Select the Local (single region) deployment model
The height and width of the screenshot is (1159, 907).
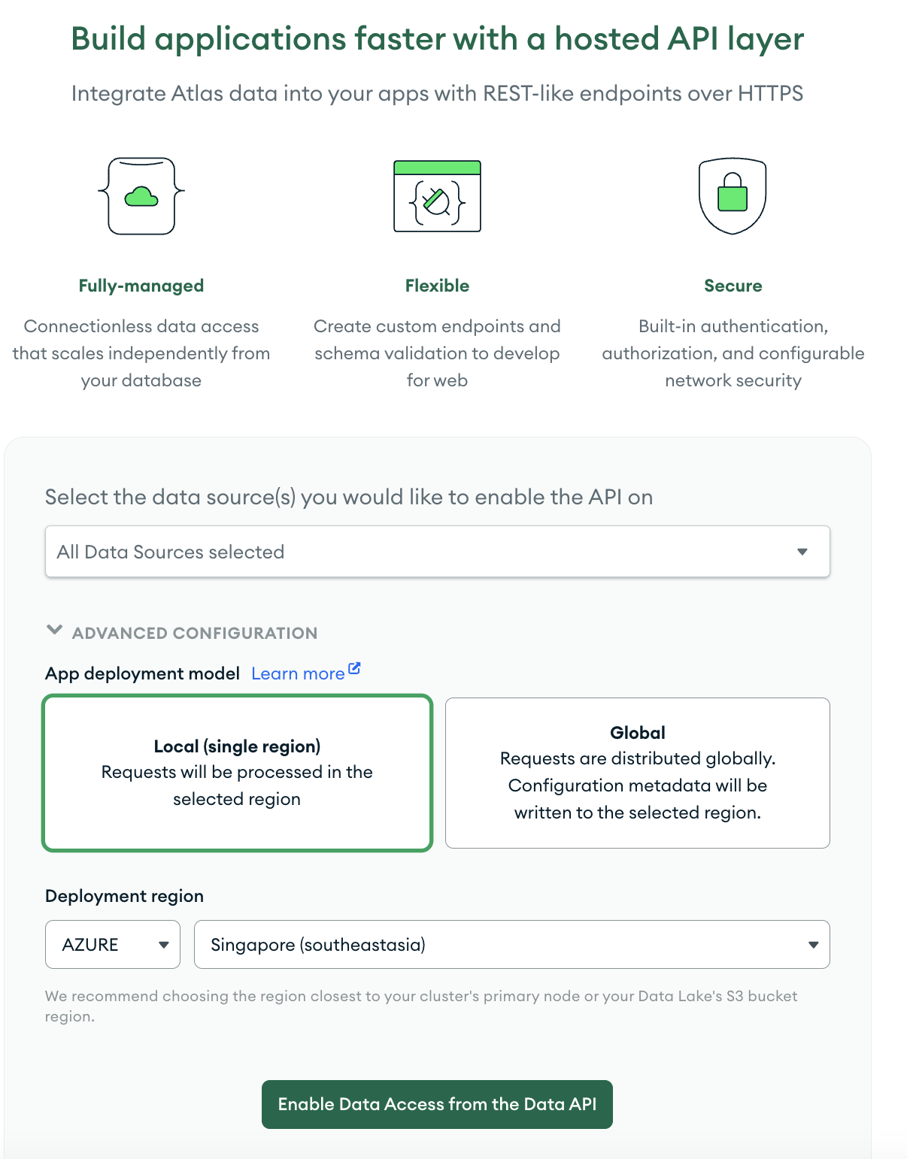(237, 772)
